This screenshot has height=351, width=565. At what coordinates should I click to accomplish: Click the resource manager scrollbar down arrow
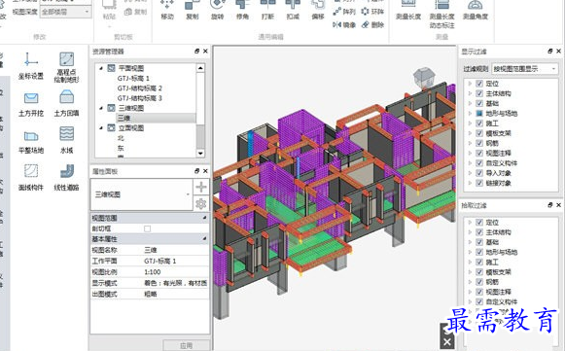click(x=200, y=154)
